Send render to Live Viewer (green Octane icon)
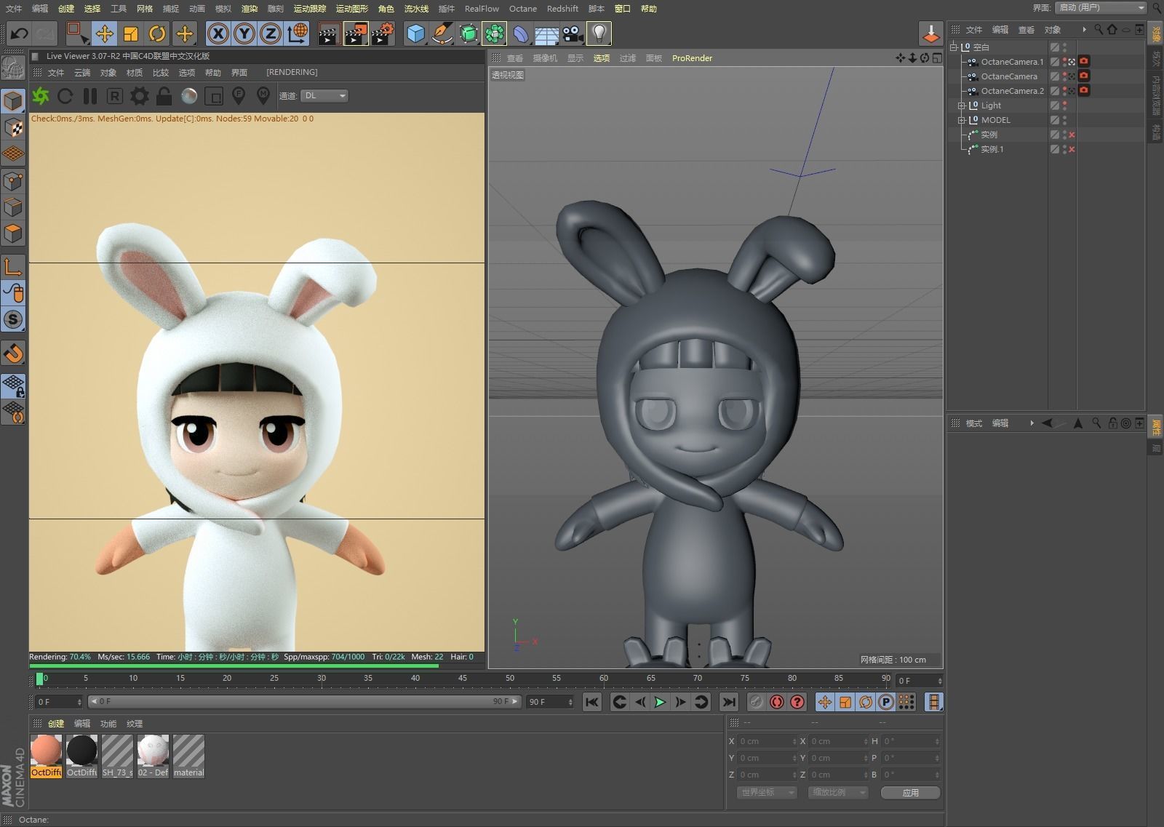1164x827 pixels. (41, 96)
